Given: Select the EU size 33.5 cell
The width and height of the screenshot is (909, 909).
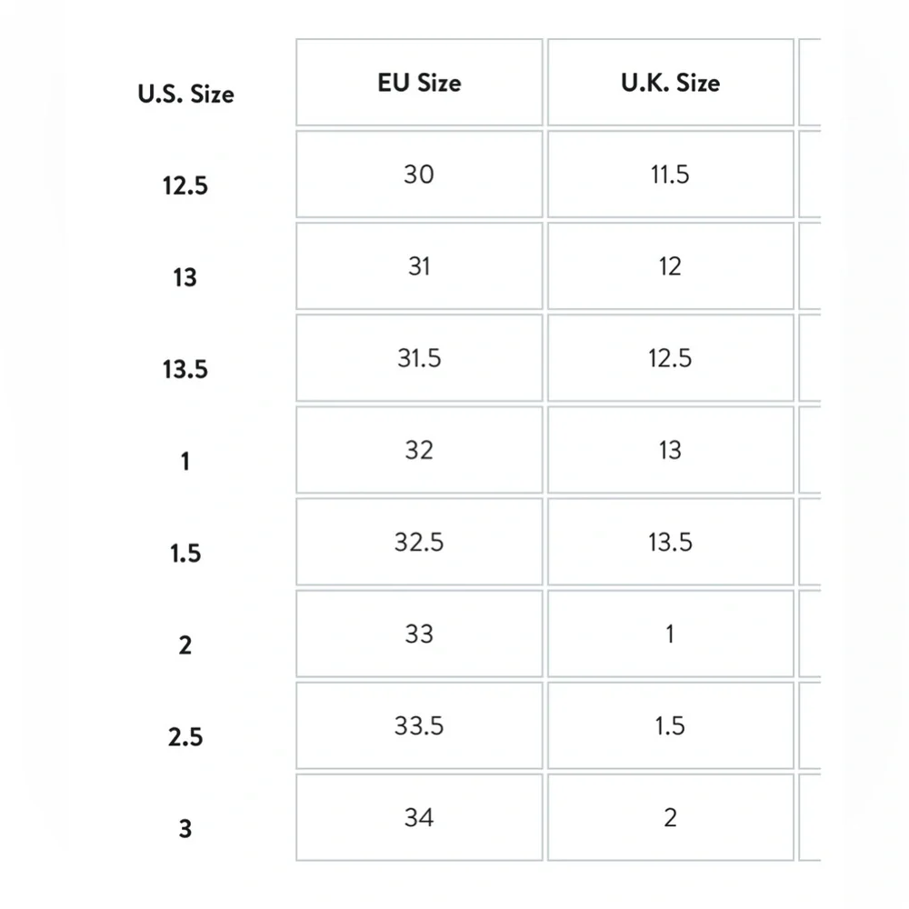Looking at the screenshot, I should [419, 725].
